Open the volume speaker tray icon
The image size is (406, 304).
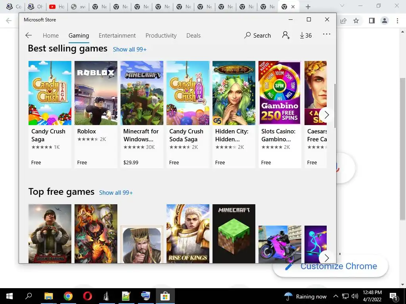click(x=355, y=296)
